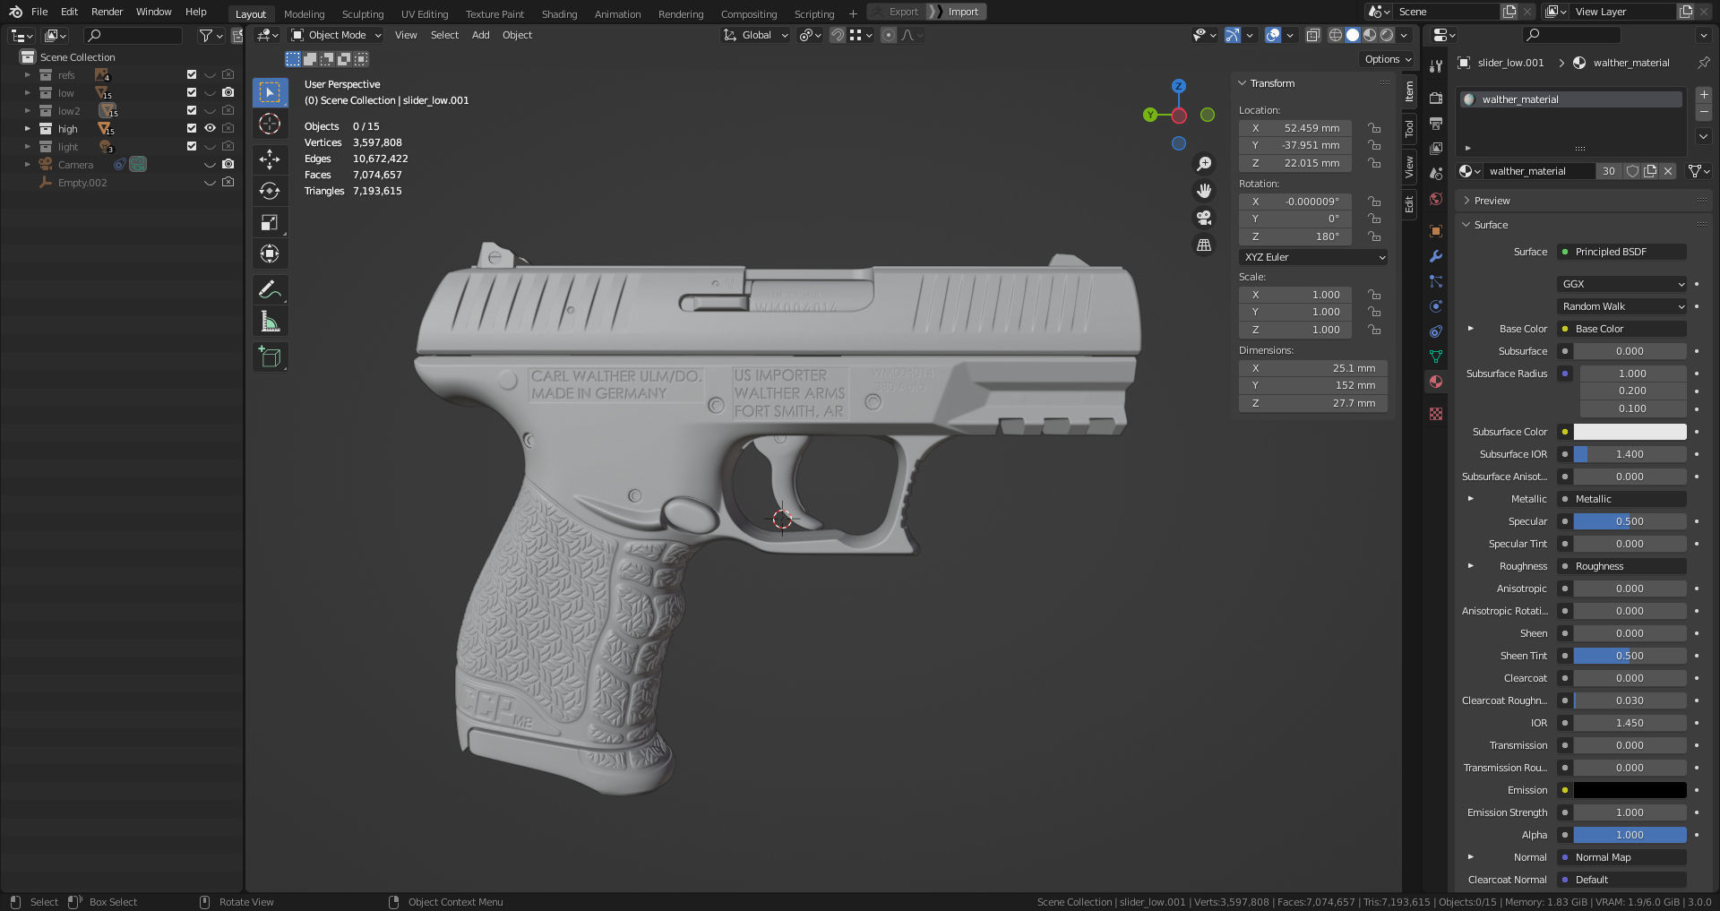Toggle fake user shield for walther_material

click(1632, 171)
